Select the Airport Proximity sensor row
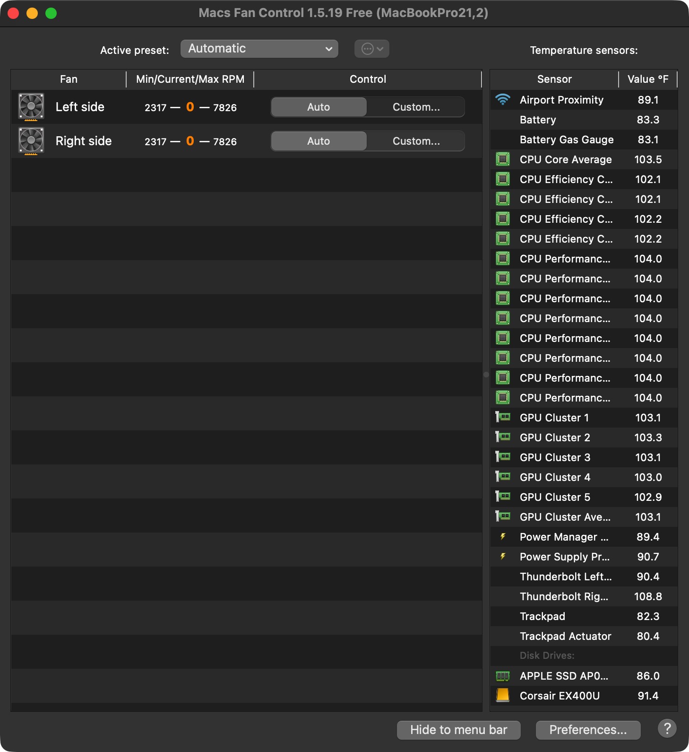 pyautogui.click(x=584, y=100)
